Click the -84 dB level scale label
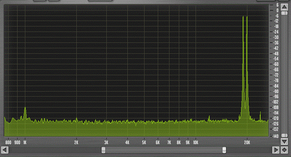Image resolution: width=291 pixels, height=157 pixels. (276, 86)
